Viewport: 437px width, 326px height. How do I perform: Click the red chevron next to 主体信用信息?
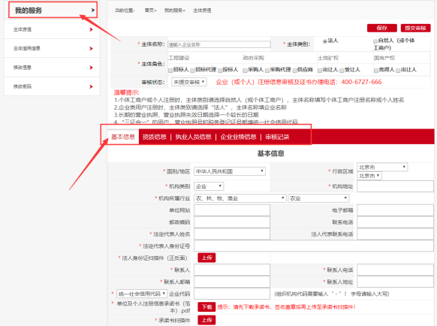[91, 49]
